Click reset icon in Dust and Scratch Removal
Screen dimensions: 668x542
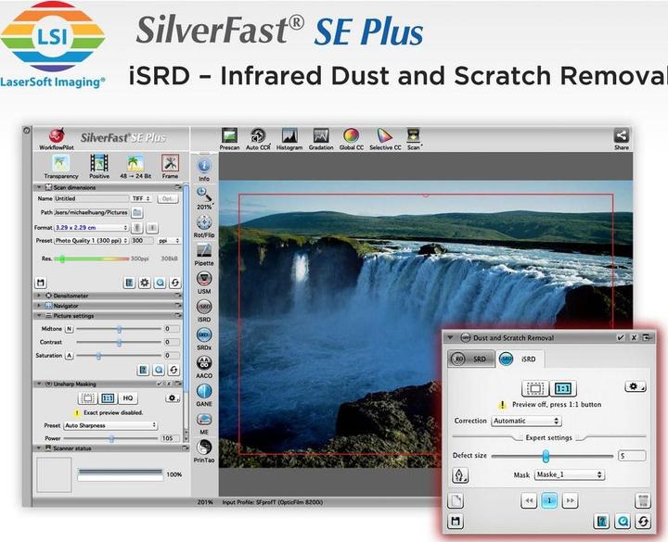pos(643,521)
